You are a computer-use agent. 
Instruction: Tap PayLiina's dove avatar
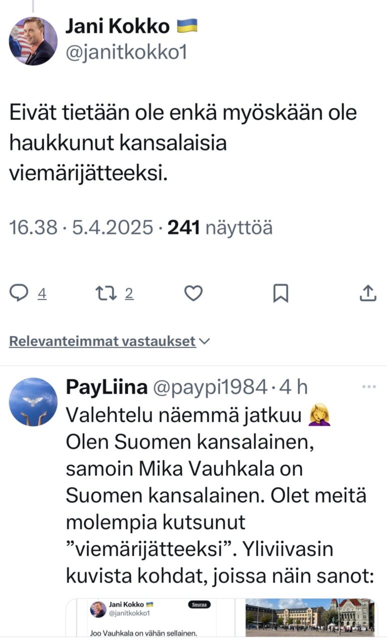[x=33, y=402]
